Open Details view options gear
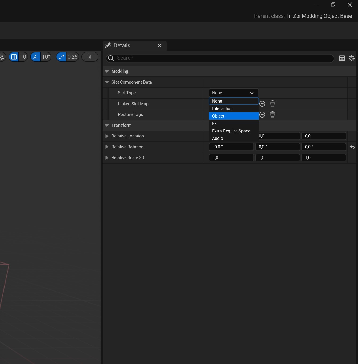358x364 pixels. pyautogui.click(x=352, y=58)
